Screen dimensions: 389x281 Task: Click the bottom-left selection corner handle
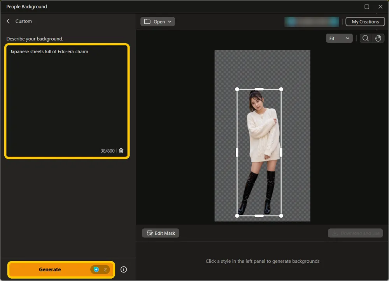pos(237,216)
